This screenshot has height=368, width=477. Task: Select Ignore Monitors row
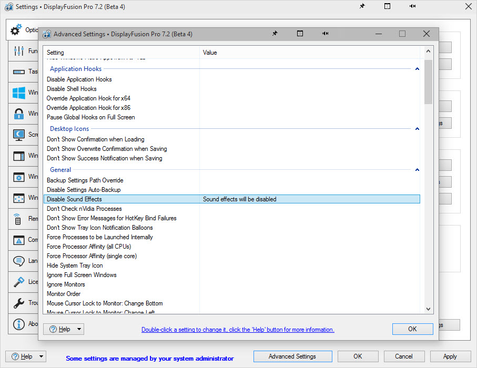coord(232,284)
